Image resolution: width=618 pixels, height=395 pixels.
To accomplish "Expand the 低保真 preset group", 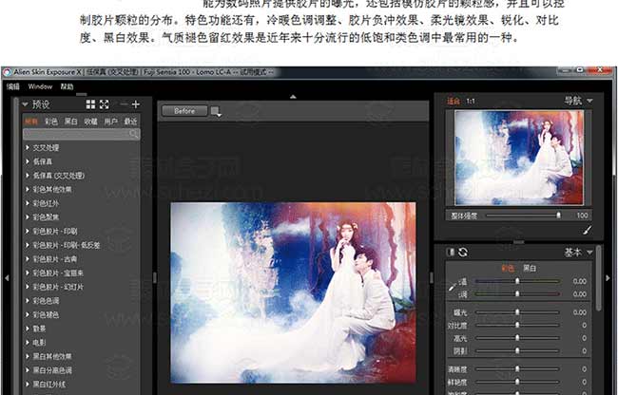I will click(28, 161).
